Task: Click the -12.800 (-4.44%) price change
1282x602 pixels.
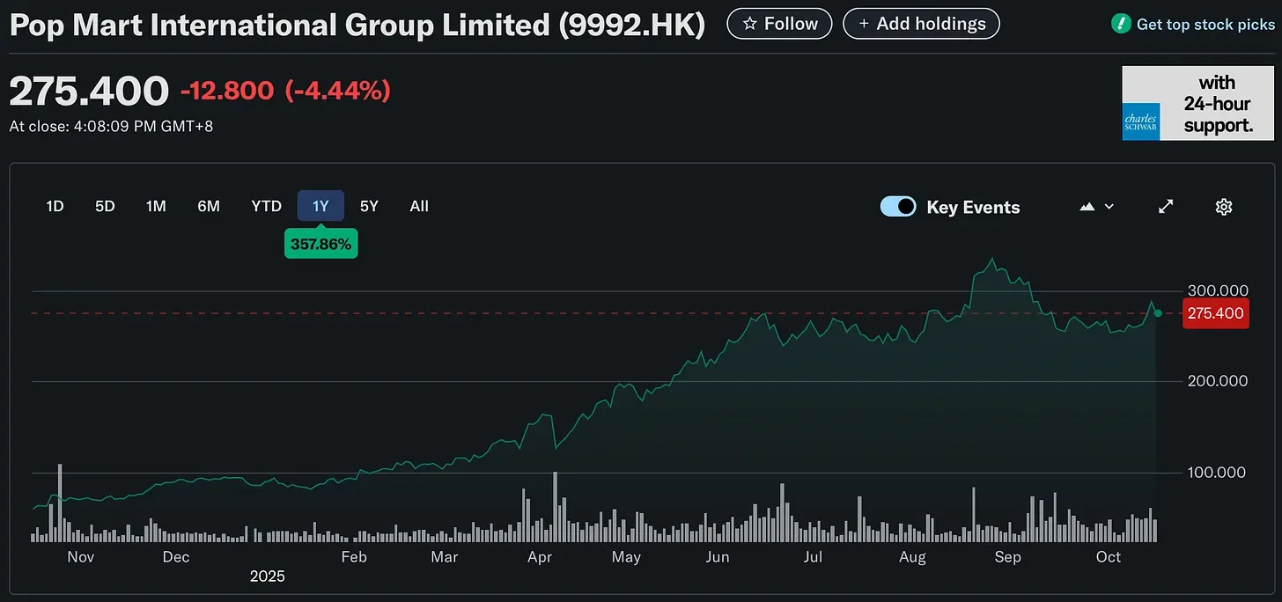Action: pos(285,90)
